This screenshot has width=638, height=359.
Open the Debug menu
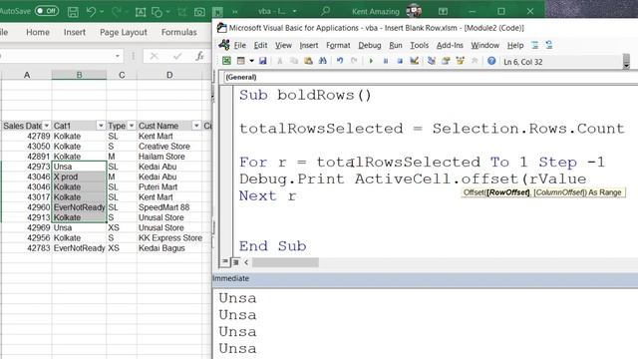370,45
